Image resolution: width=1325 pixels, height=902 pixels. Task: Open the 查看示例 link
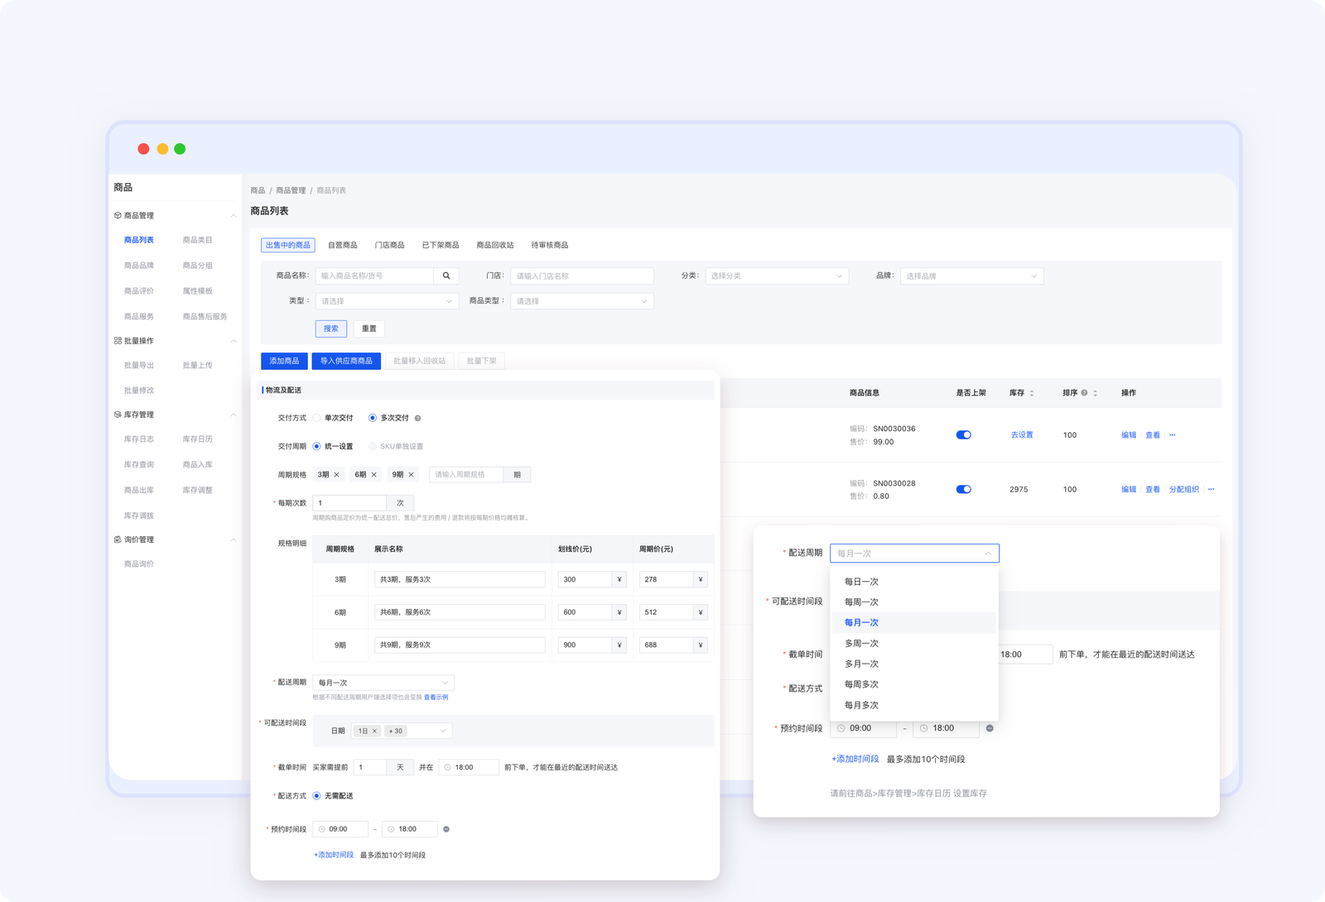click(436, 698)
